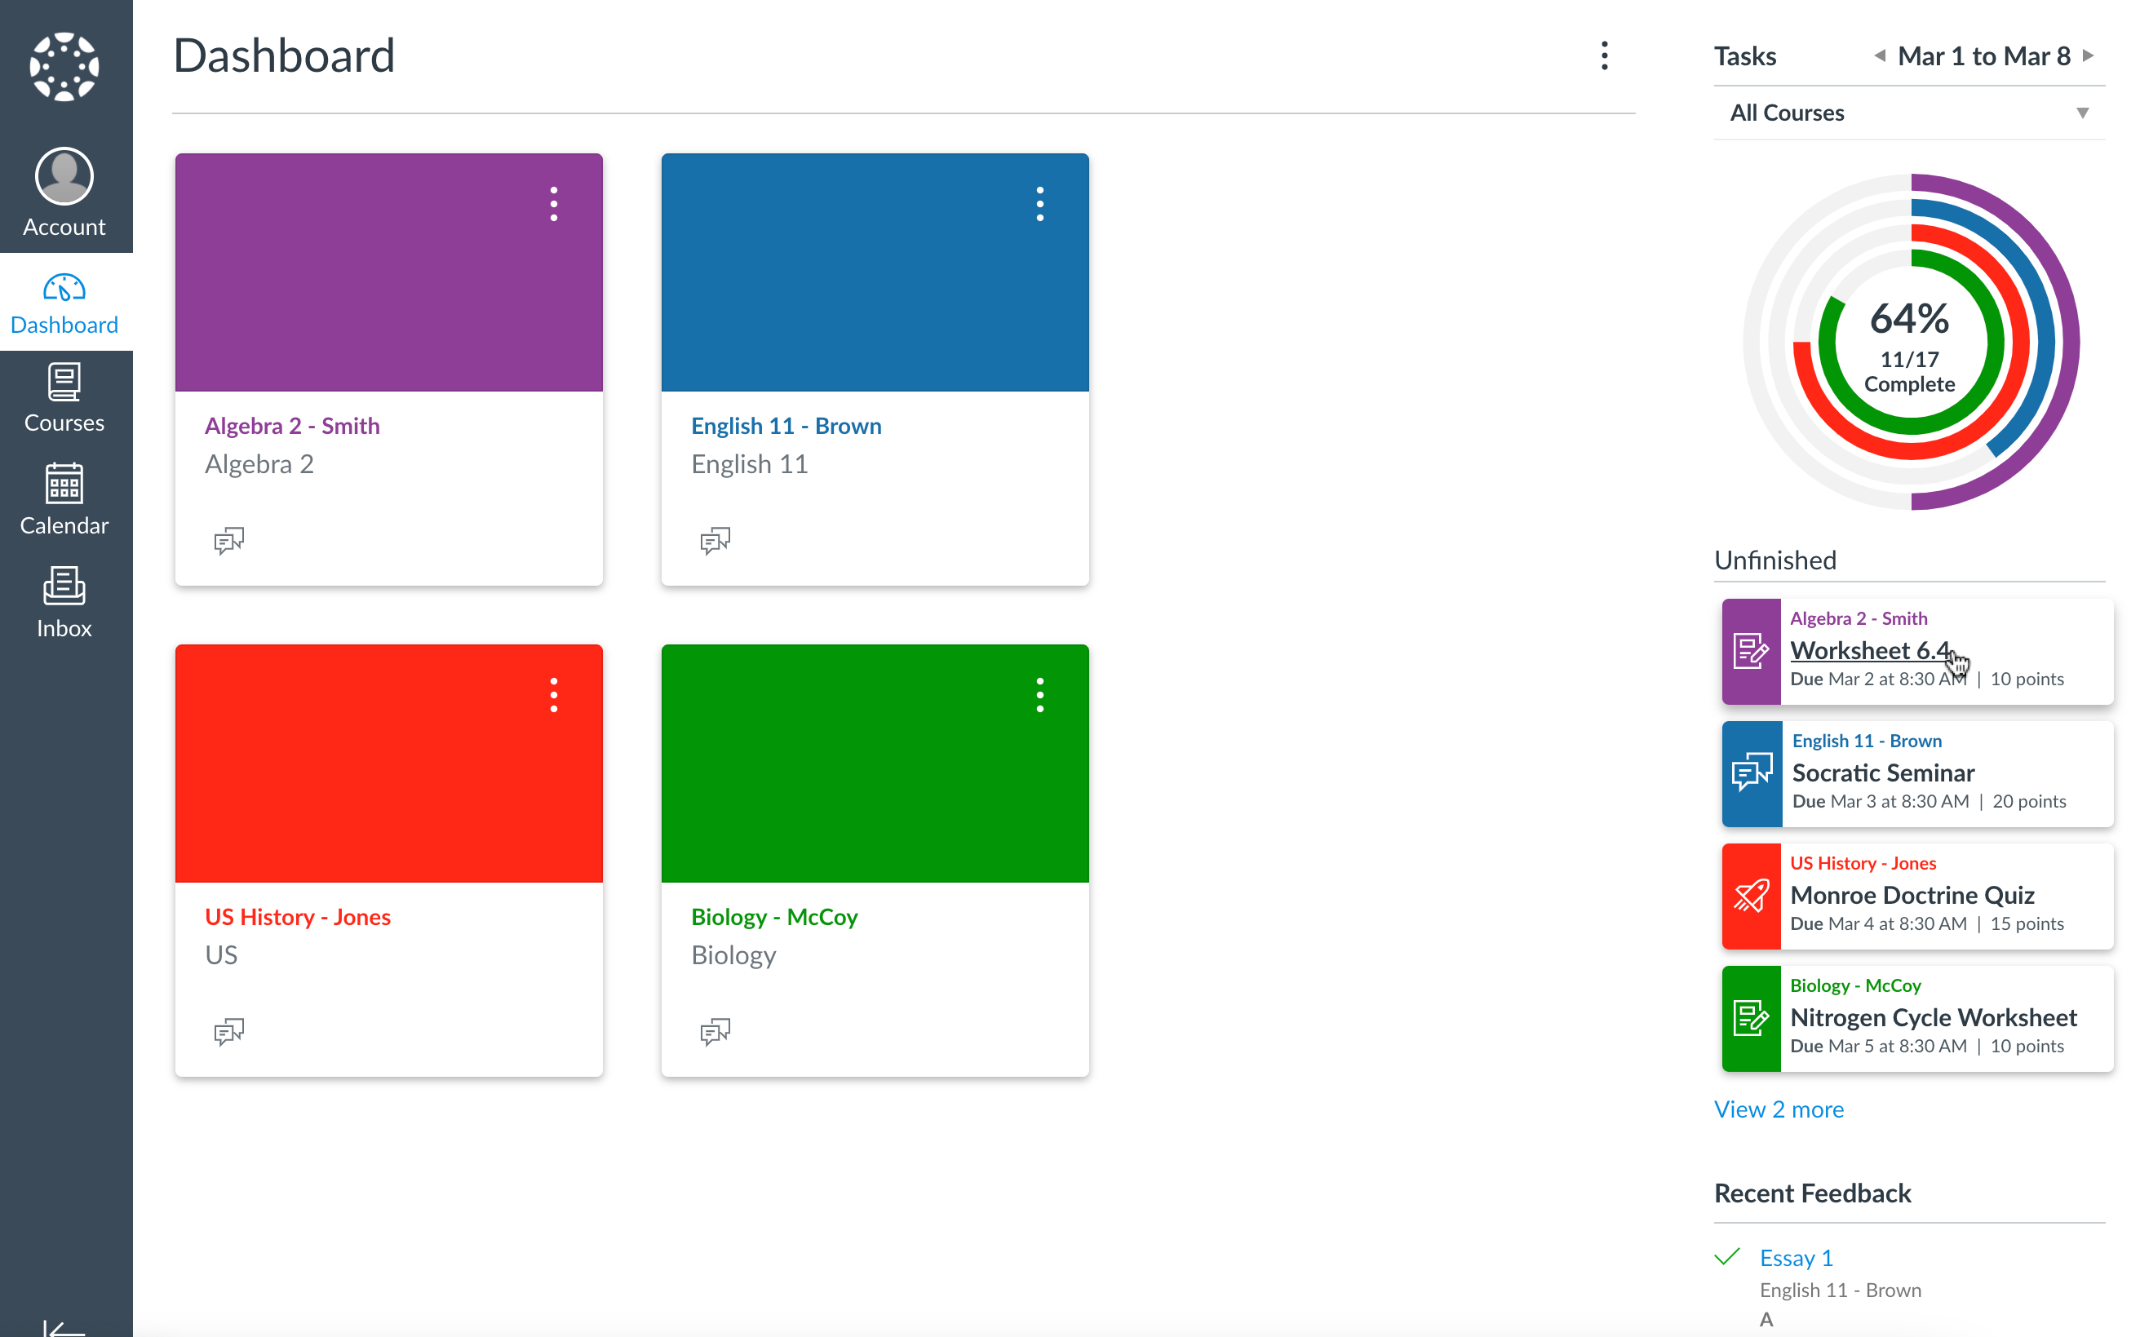Click the 64% task completion progress ring

1909,343
